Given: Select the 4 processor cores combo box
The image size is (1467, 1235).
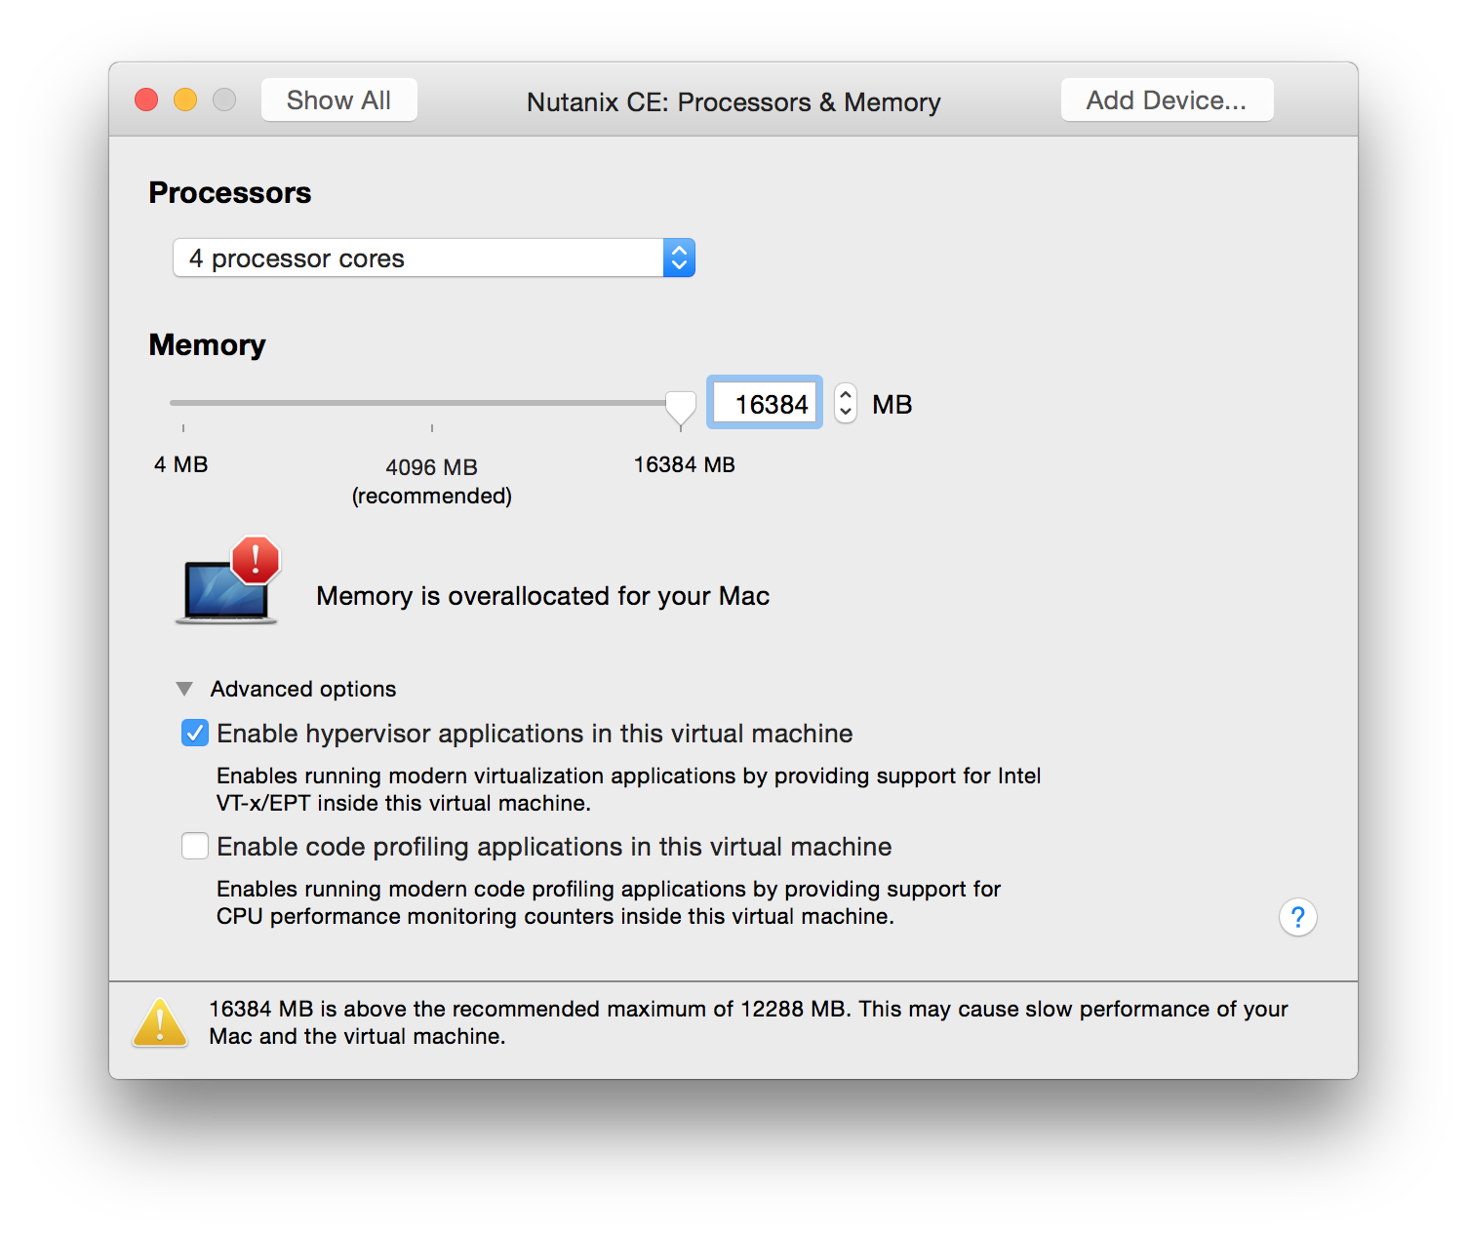Looking at the screenshot, I should pyautogui.click(x=434, y=258).
